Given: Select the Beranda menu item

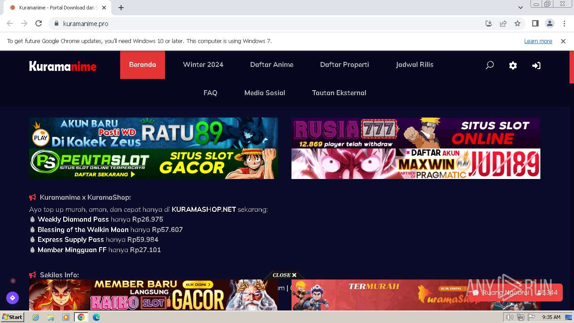Looking at the screenshot, I should [x=143, y=65].
